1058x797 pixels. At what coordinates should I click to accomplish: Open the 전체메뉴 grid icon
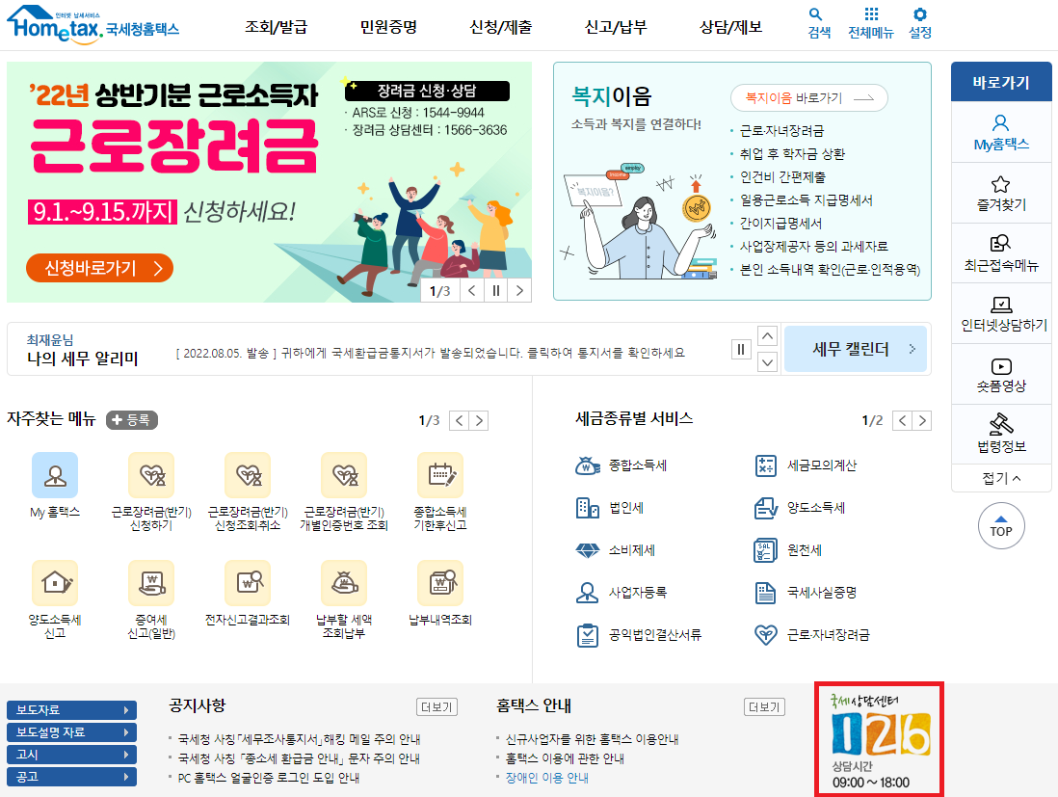(x=870, y=21)
